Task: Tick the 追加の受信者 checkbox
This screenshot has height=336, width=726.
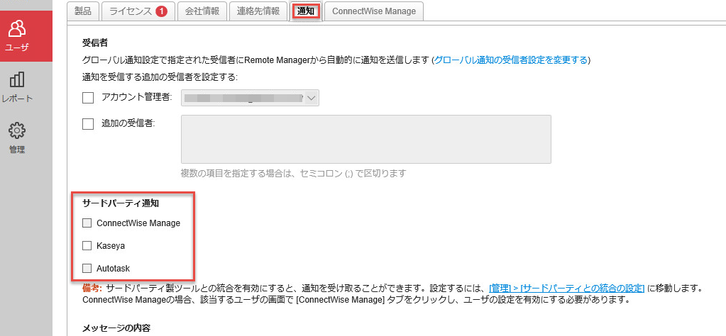Action: click(x=88, y=123)
